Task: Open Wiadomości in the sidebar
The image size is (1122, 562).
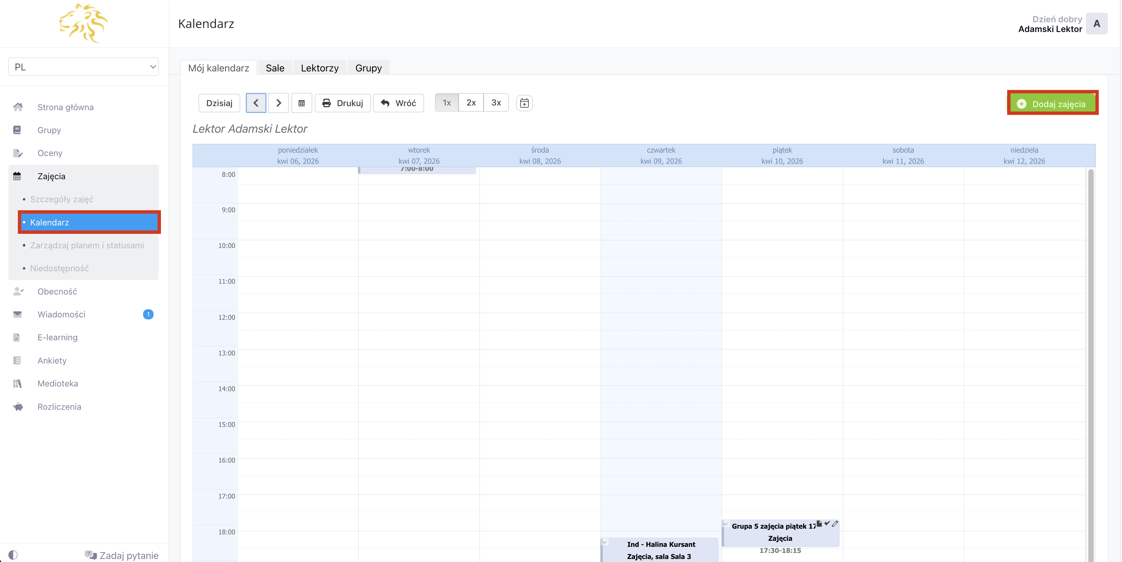Action: click(x=61, y=314)
